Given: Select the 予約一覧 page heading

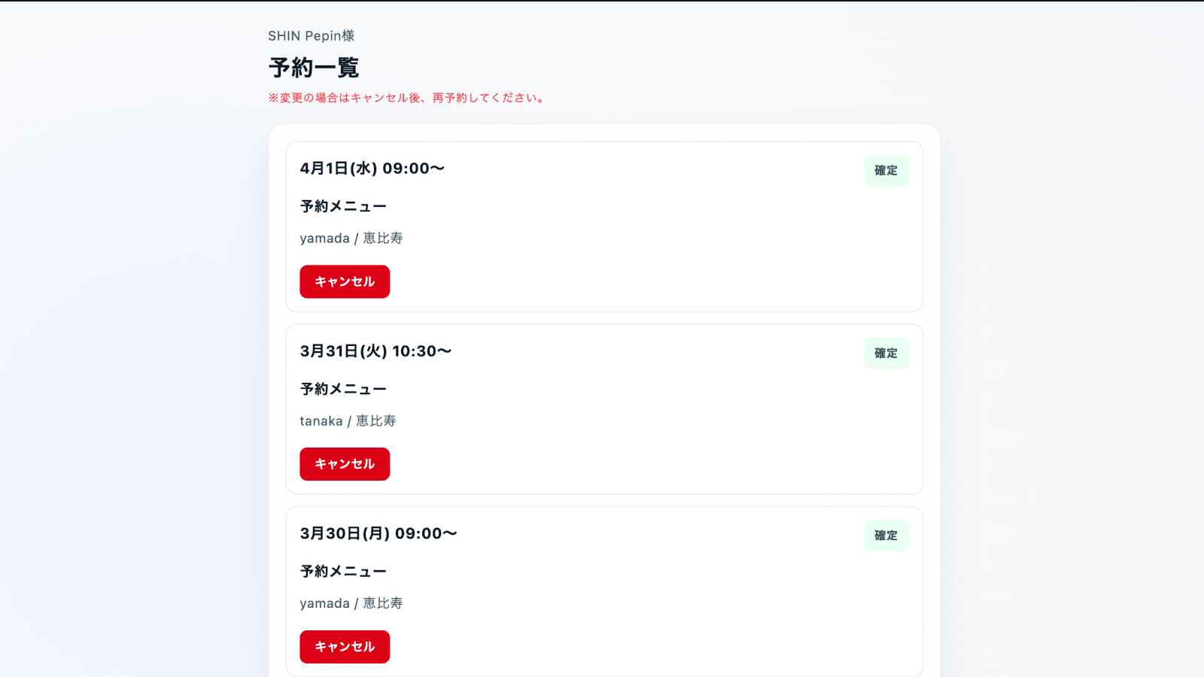Looking at the screenshot, I should (x=313, y=67).
